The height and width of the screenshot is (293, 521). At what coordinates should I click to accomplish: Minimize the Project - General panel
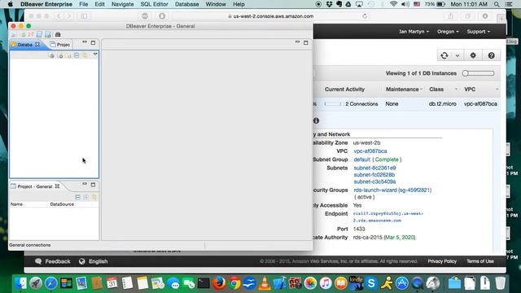[x=85, y=184]
